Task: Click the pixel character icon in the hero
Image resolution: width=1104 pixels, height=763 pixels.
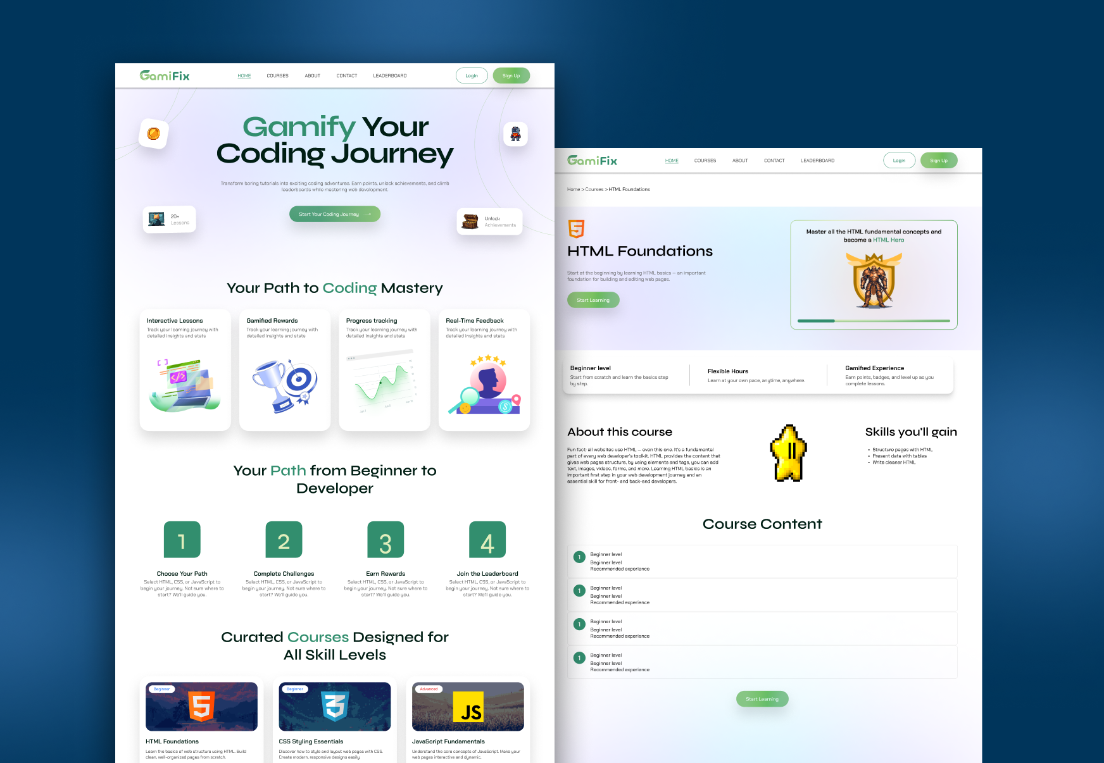Action: coord(515,134)
